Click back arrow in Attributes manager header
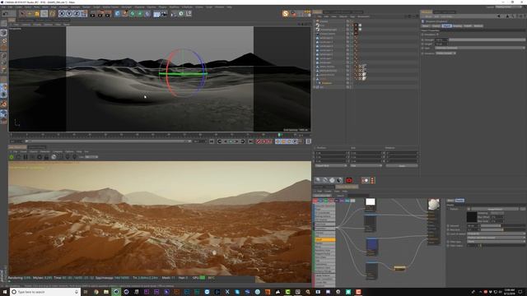The image size is (527, 296). (x=499, y=16)
